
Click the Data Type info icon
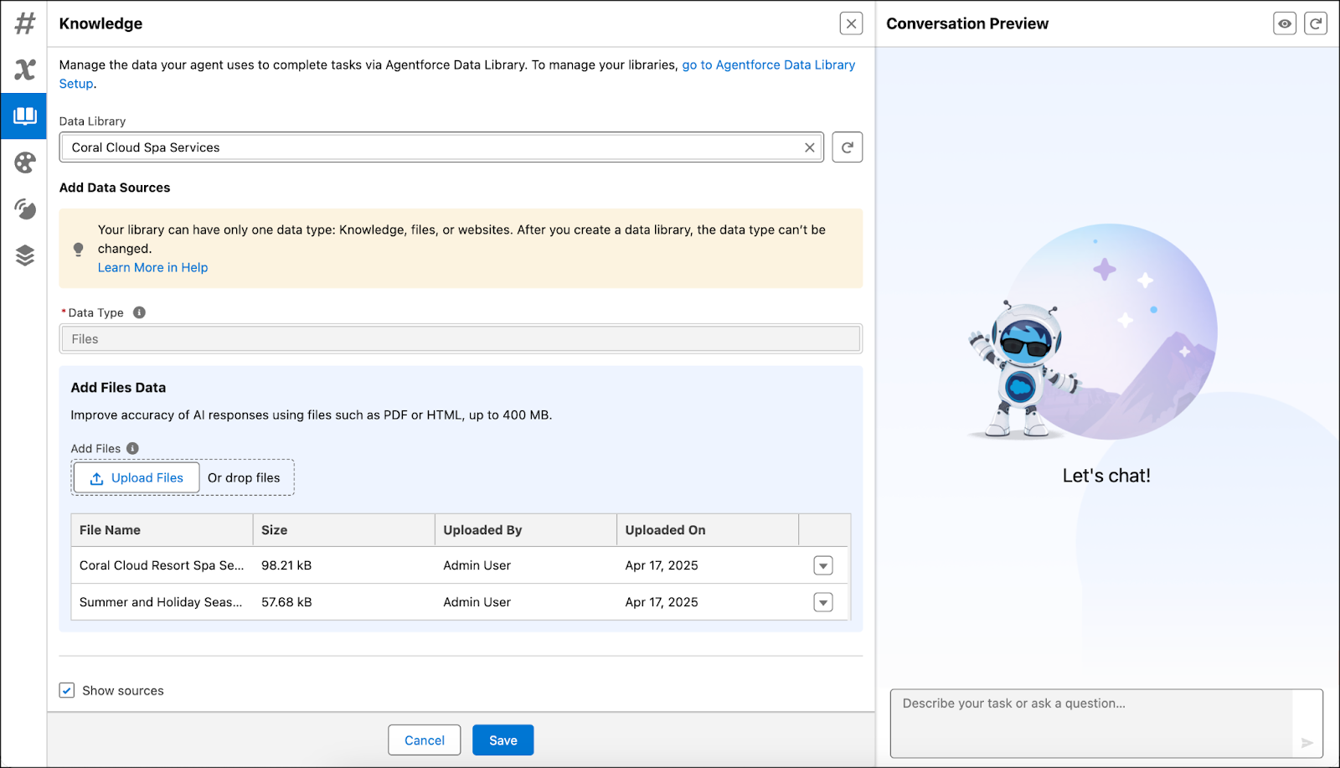[x=139, y=312]
